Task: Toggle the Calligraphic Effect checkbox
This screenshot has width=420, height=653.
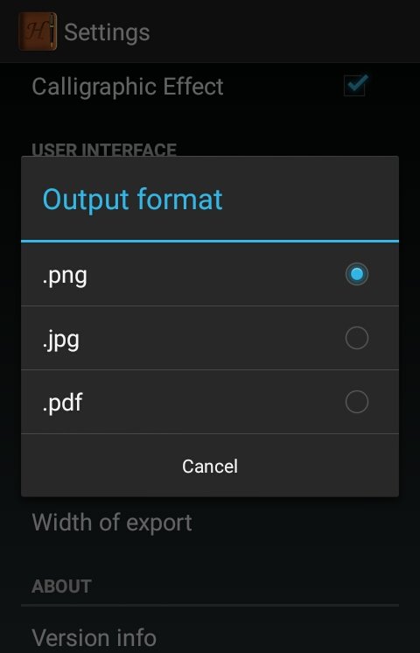Action: click(x=355, y=86)
